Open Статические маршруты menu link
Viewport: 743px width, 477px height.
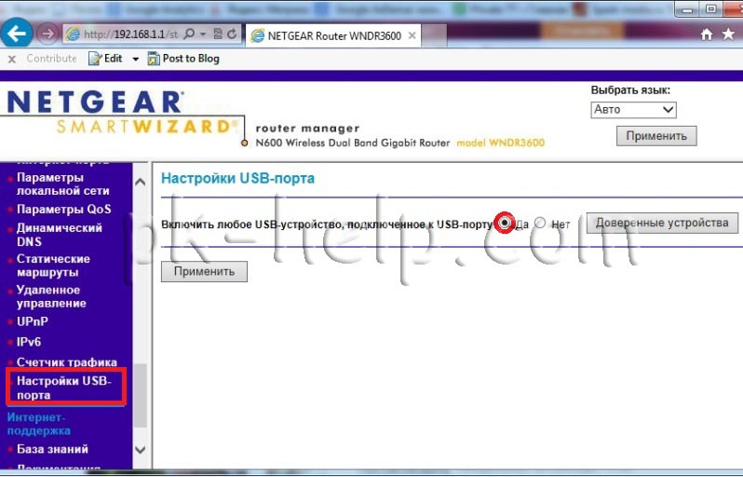click(x=53, y=266)
